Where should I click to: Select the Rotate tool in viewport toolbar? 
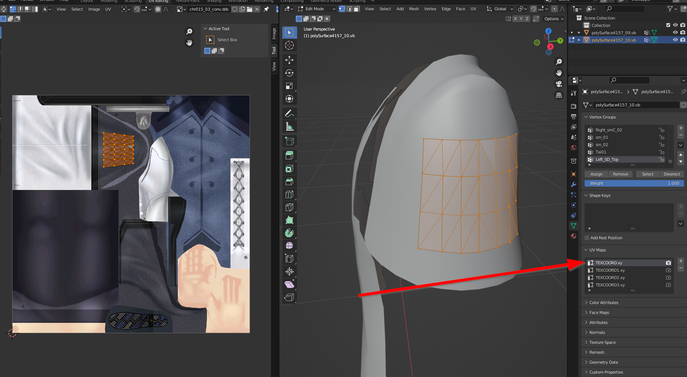tap(289, 73)
